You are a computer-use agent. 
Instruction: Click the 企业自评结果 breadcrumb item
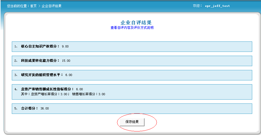(51, 6)
